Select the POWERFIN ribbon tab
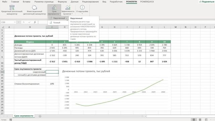Image resolution: width=215 pixels, height=121 pixels. pos(131,2)
